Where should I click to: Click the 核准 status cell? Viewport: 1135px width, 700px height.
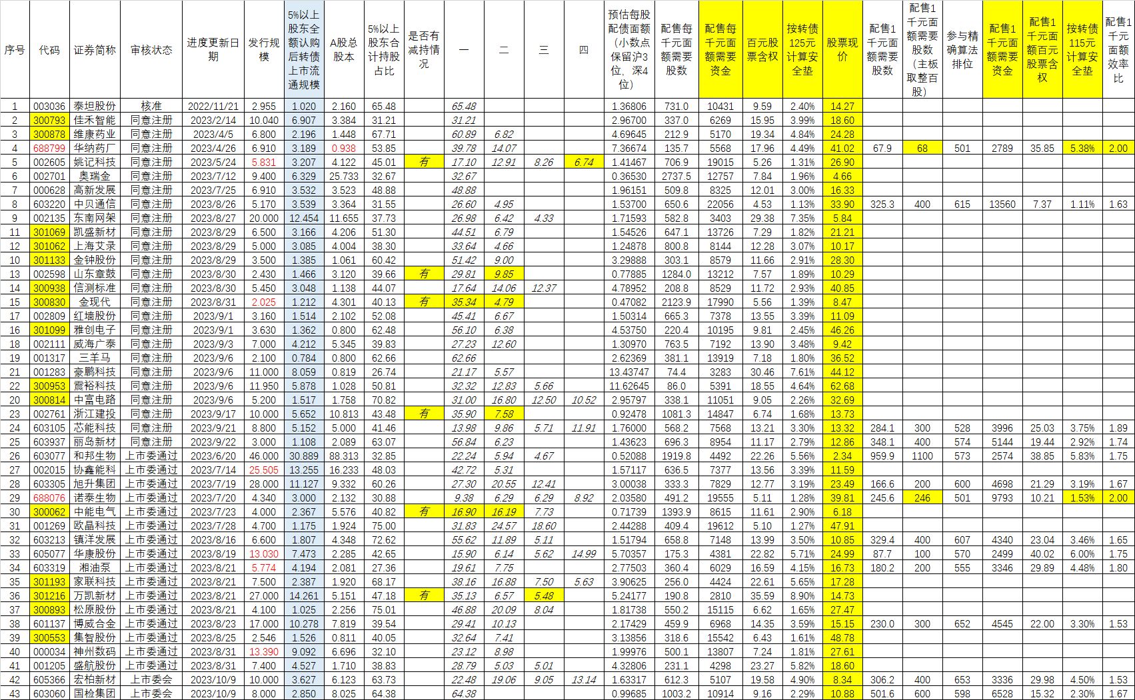151,107
